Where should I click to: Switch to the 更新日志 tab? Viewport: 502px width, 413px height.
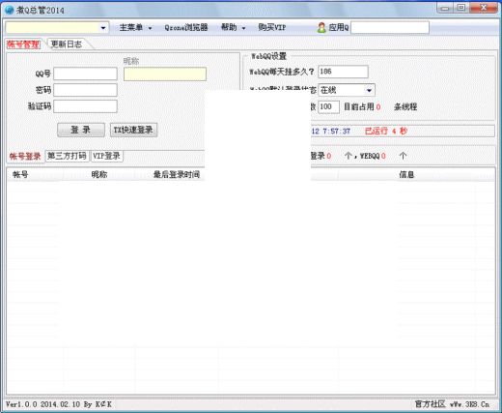pos(67,44)
